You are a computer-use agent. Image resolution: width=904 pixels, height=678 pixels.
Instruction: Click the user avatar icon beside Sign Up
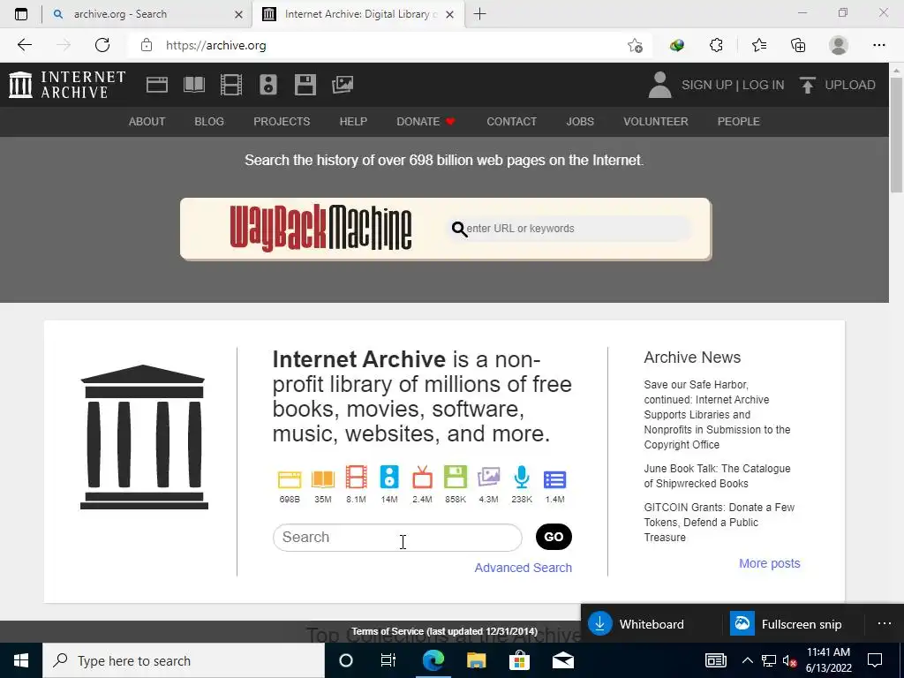tap(660, 85)
